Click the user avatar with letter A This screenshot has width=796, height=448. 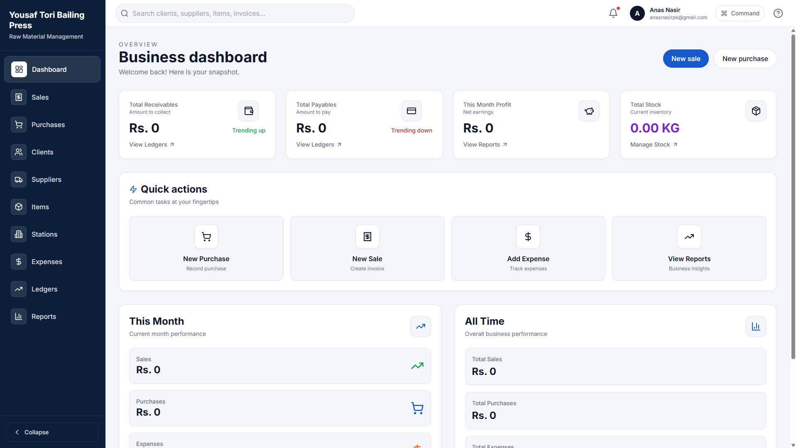tap(637, 13)
